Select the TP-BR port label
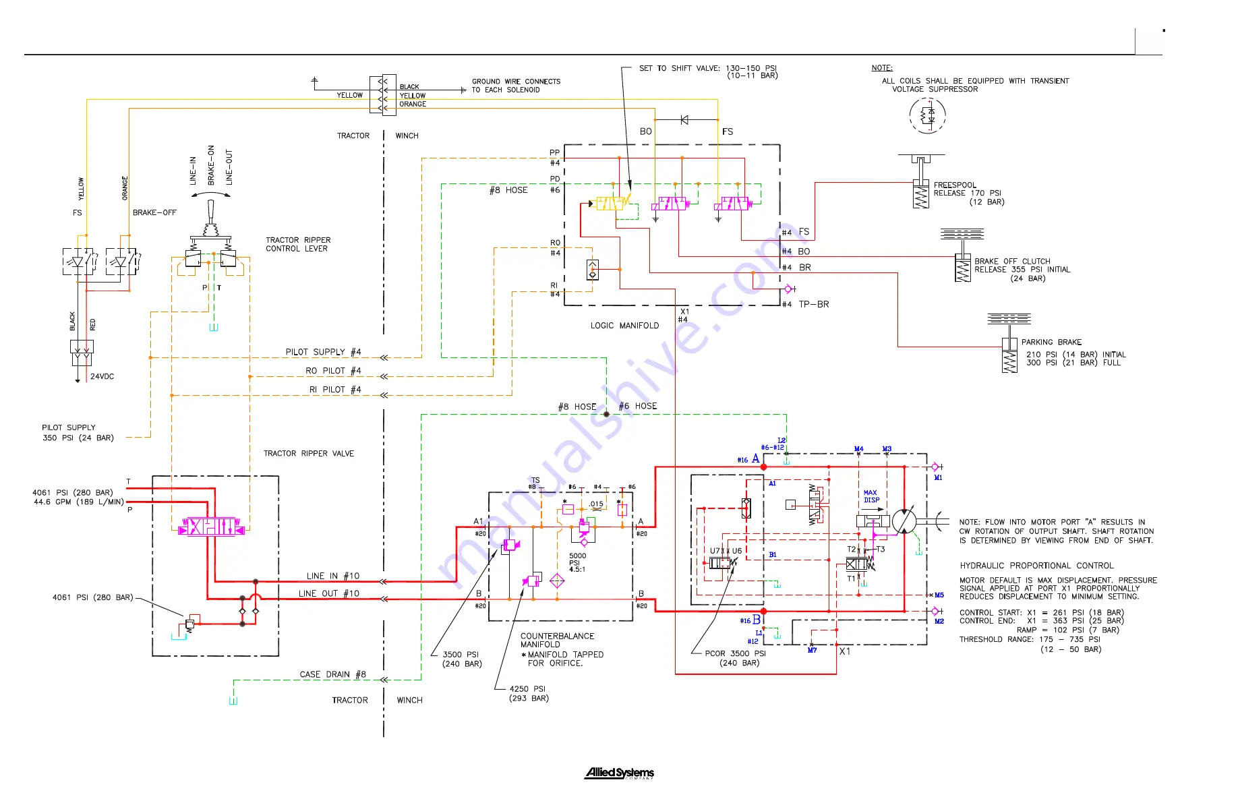The image size is (1238, 801). click(x=814, y=305)
